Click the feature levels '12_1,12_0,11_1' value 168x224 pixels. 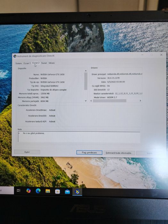click(129, 93)
